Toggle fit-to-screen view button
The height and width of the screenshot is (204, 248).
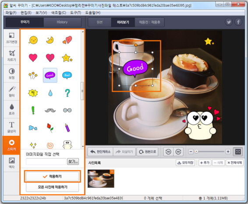pyautogui.click(x=238, y=152)
